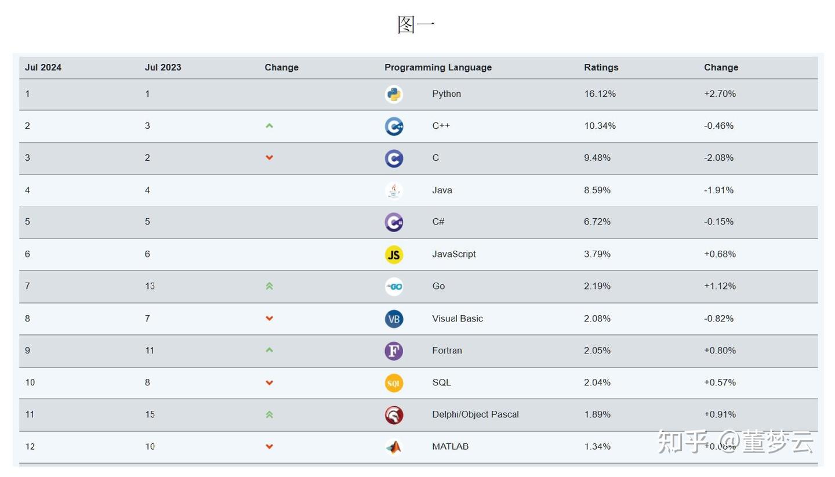Click the purple Fortran F icon

click(x=394, y=350)
